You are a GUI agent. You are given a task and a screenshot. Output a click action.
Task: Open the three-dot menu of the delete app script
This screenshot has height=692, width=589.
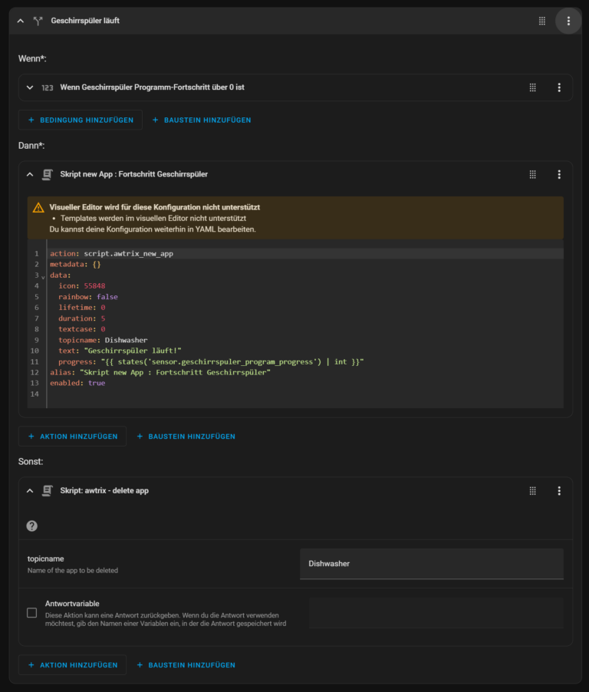click(559, 490)
